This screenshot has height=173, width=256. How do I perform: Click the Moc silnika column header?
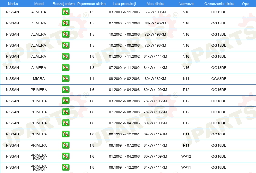coord(155,4)
